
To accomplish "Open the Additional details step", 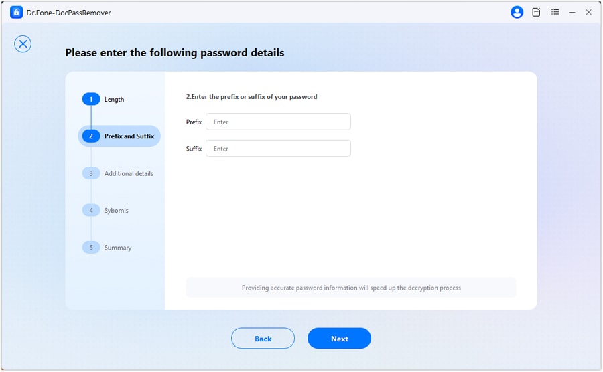I will point(129,173).
